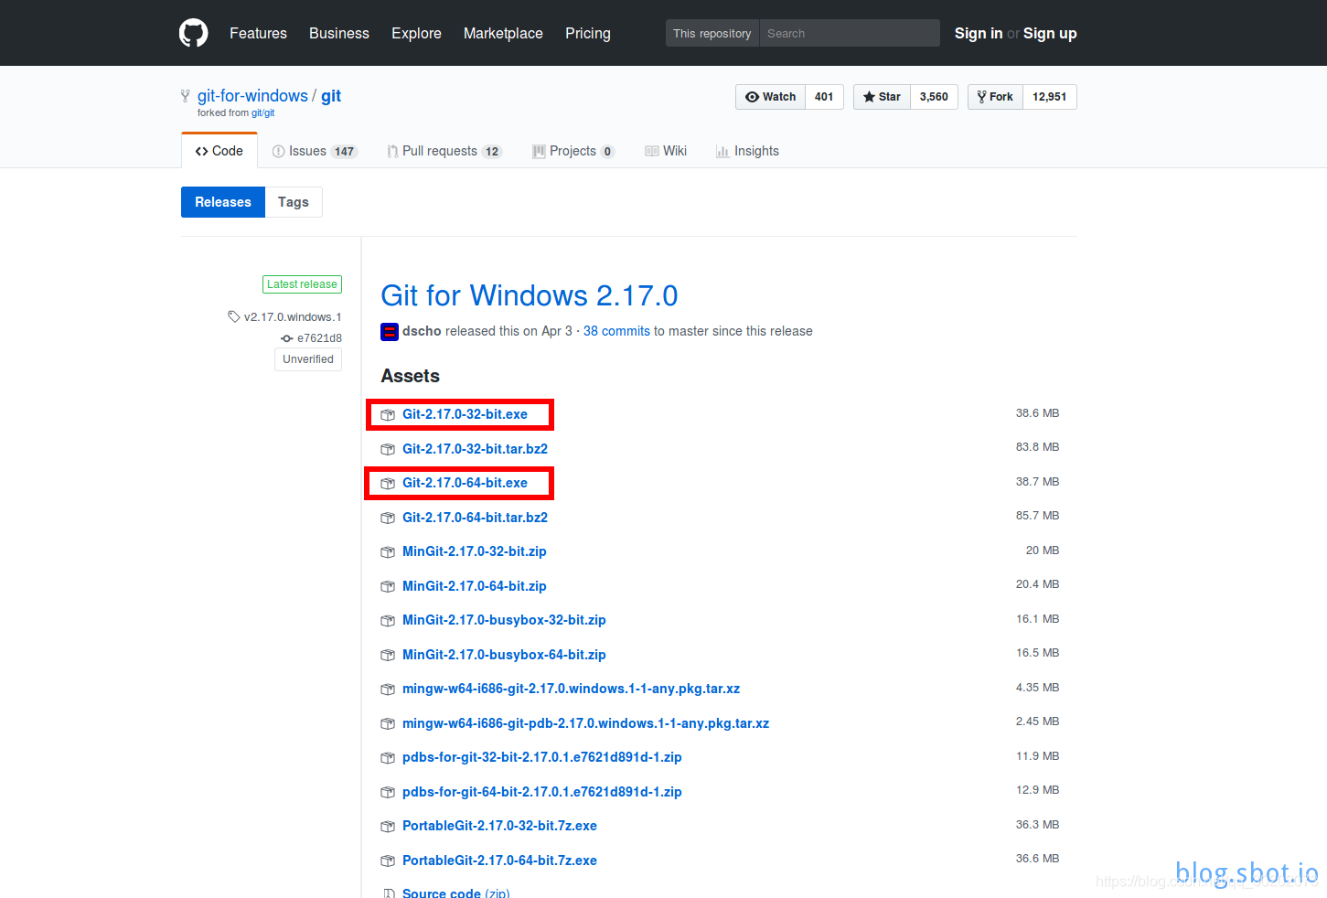Go to the Wiki tab

(666, 151)
